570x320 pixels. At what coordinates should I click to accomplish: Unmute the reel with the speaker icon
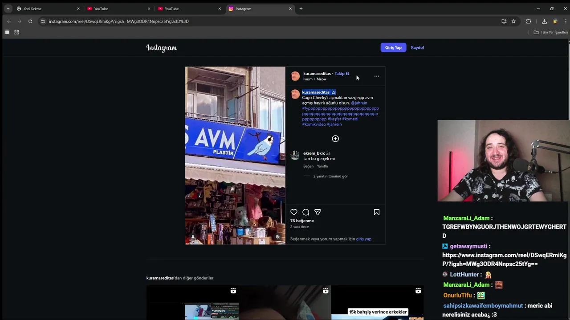277,237
